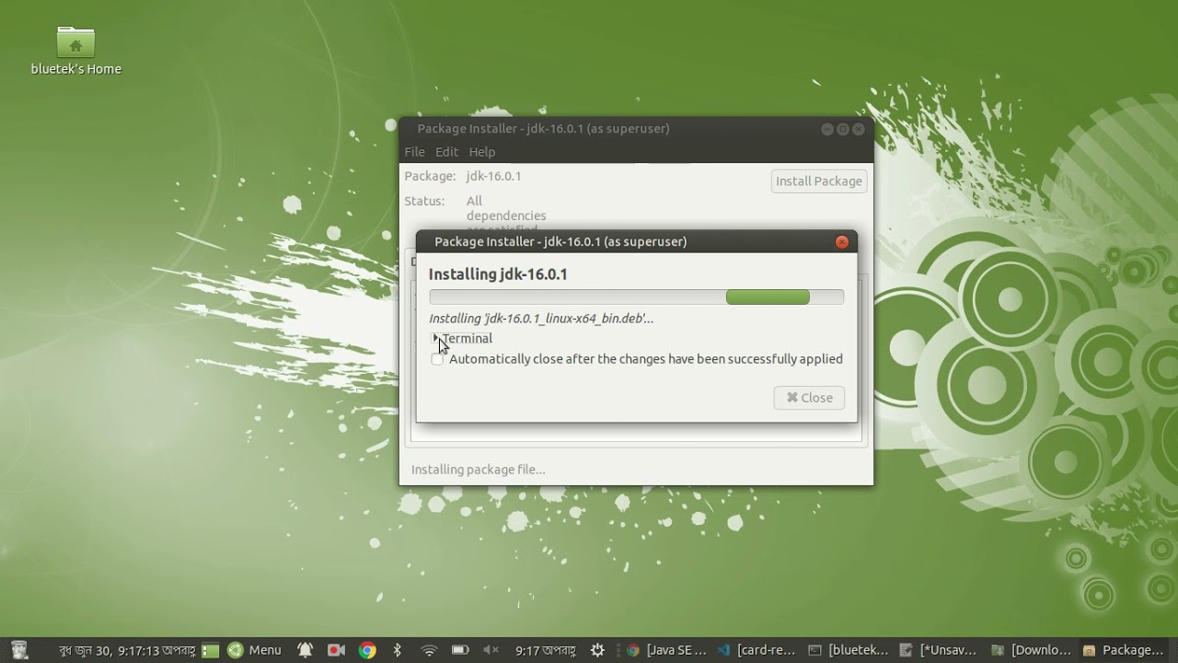Switch to the Java SE Chrome window
Viewport: 1178px width, 663px height.
(x=666, y=650)
